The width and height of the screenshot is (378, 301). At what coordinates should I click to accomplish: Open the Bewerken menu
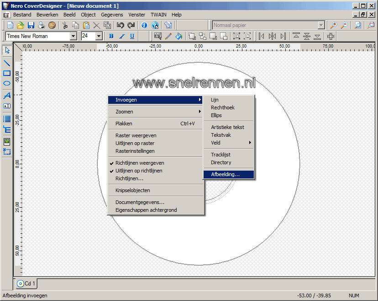coord(47,15)
